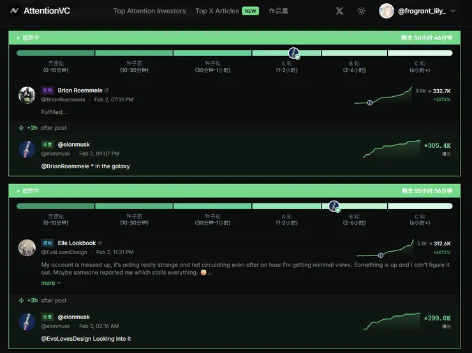Click the lightning icon next to +3h after post
The height and width of the screenshot is (353, 472).
point(22,300)
